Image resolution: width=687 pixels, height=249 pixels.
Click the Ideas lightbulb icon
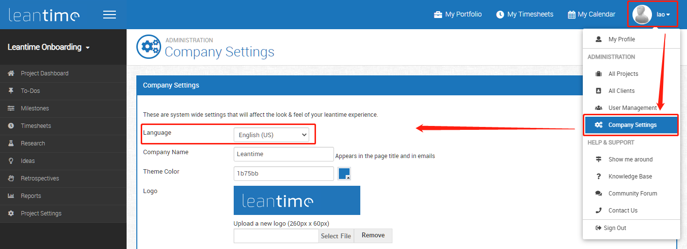(x=11, y=161)
